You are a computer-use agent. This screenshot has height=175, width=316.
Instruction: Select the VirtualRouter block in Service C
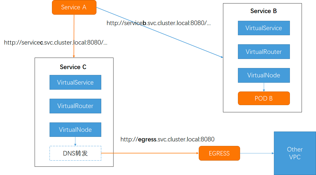[75, 106]
